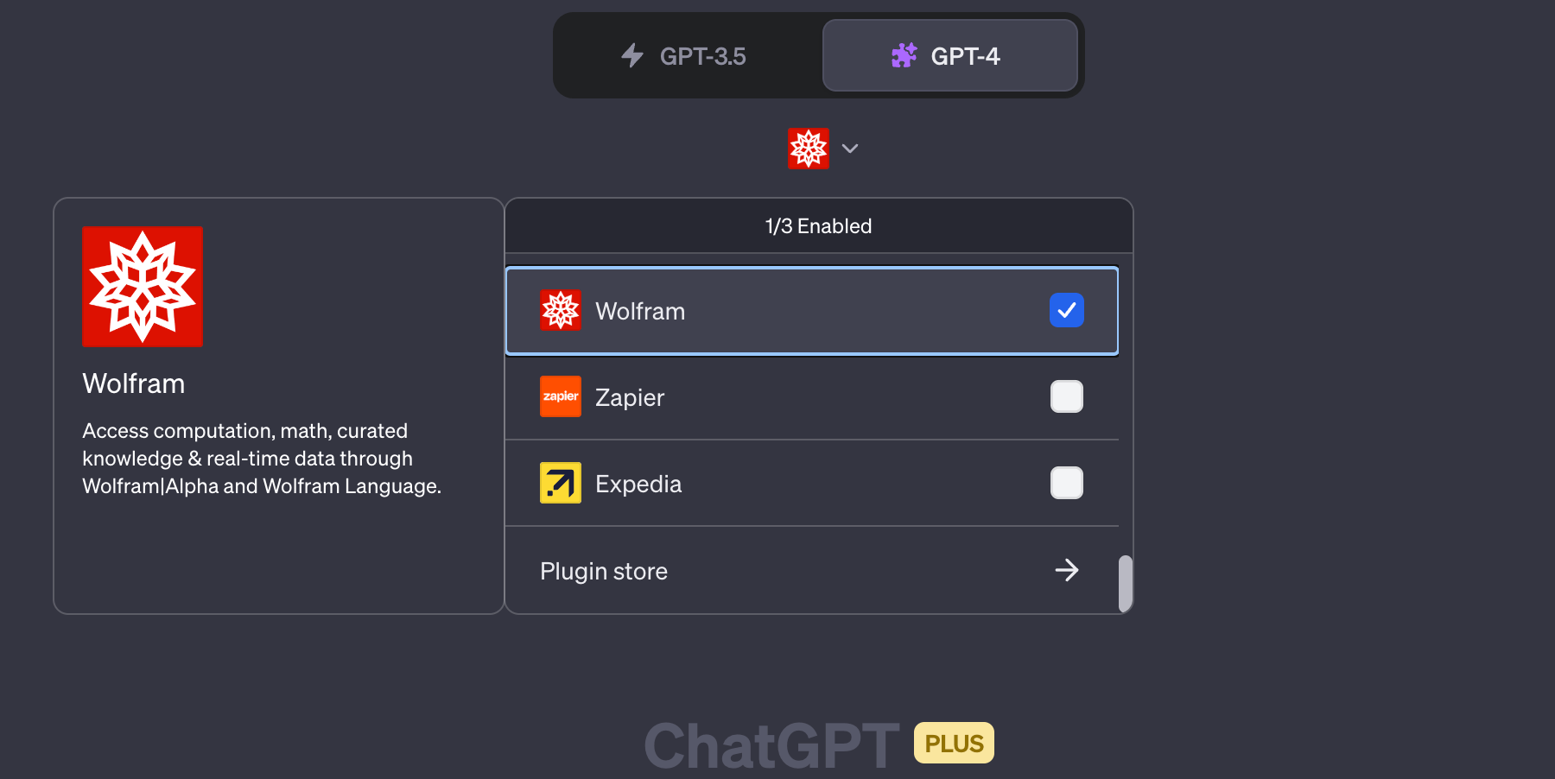
Task: Collapse the plugin dropdown chevron
Action: 850,149
